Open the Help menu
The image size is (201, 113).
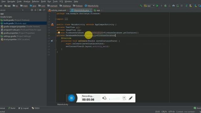click(76, 2)
